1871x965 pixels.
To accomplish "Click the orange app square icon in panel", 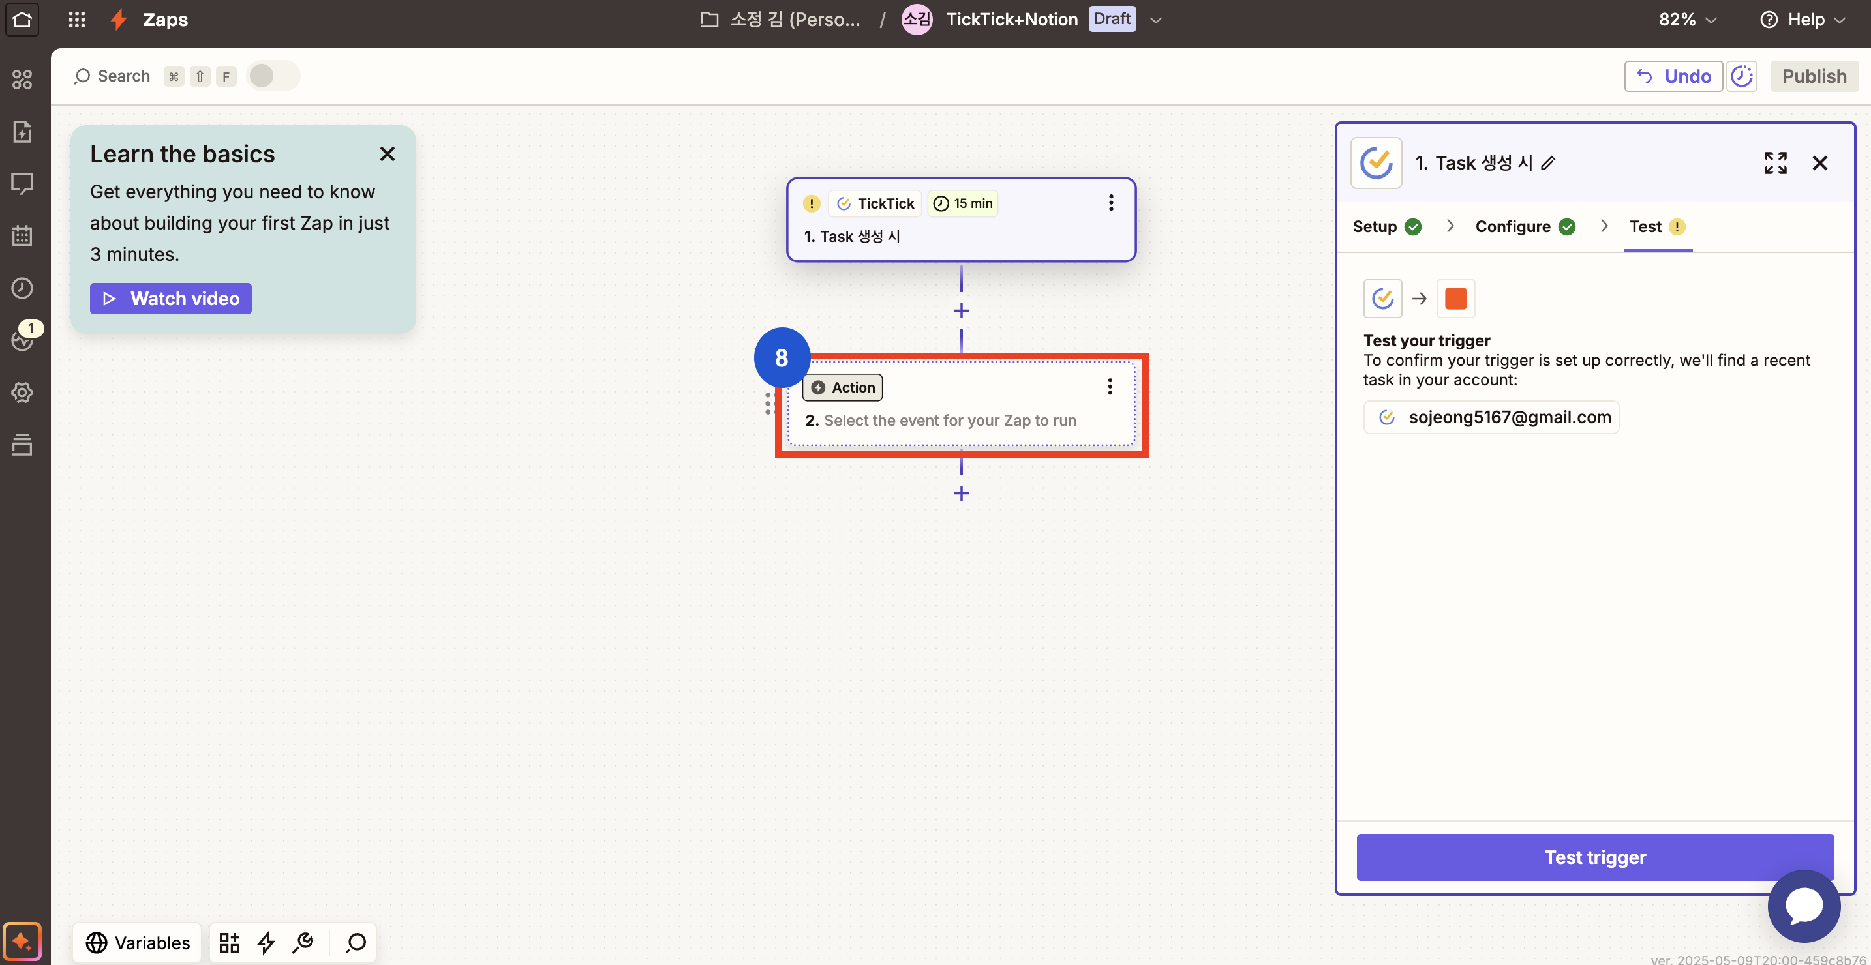I will (x=1455, y=299).
